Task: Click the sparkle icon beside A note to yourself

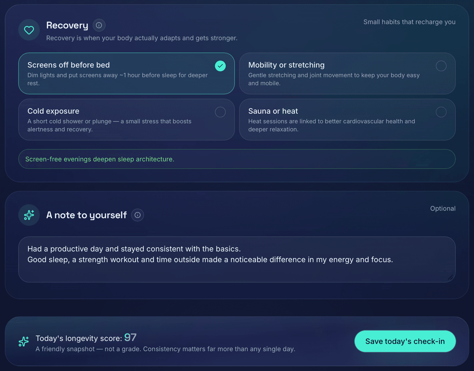Action: [x=29, y=215]
